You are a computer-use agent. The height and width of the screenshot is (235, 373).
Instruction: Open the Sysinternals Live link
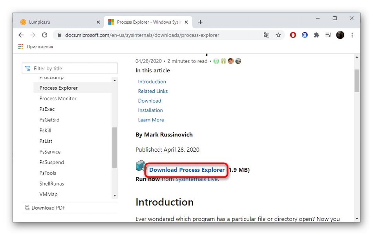pyautogui.click(x=197, y=179)
